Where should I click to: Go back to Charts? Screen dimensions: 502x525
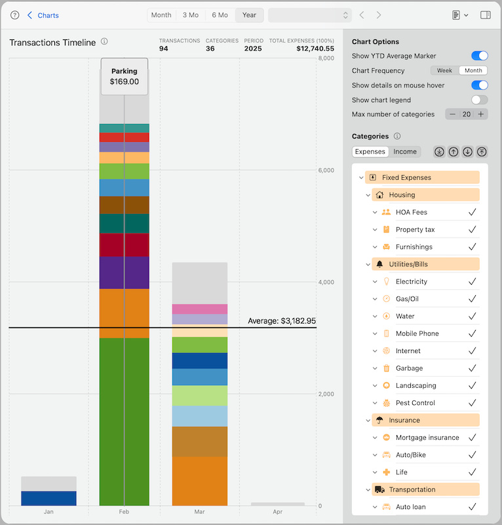43,15
